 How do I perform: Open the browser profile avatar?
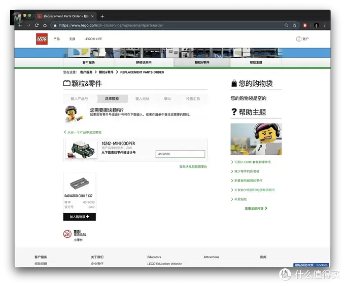[317, 25]
